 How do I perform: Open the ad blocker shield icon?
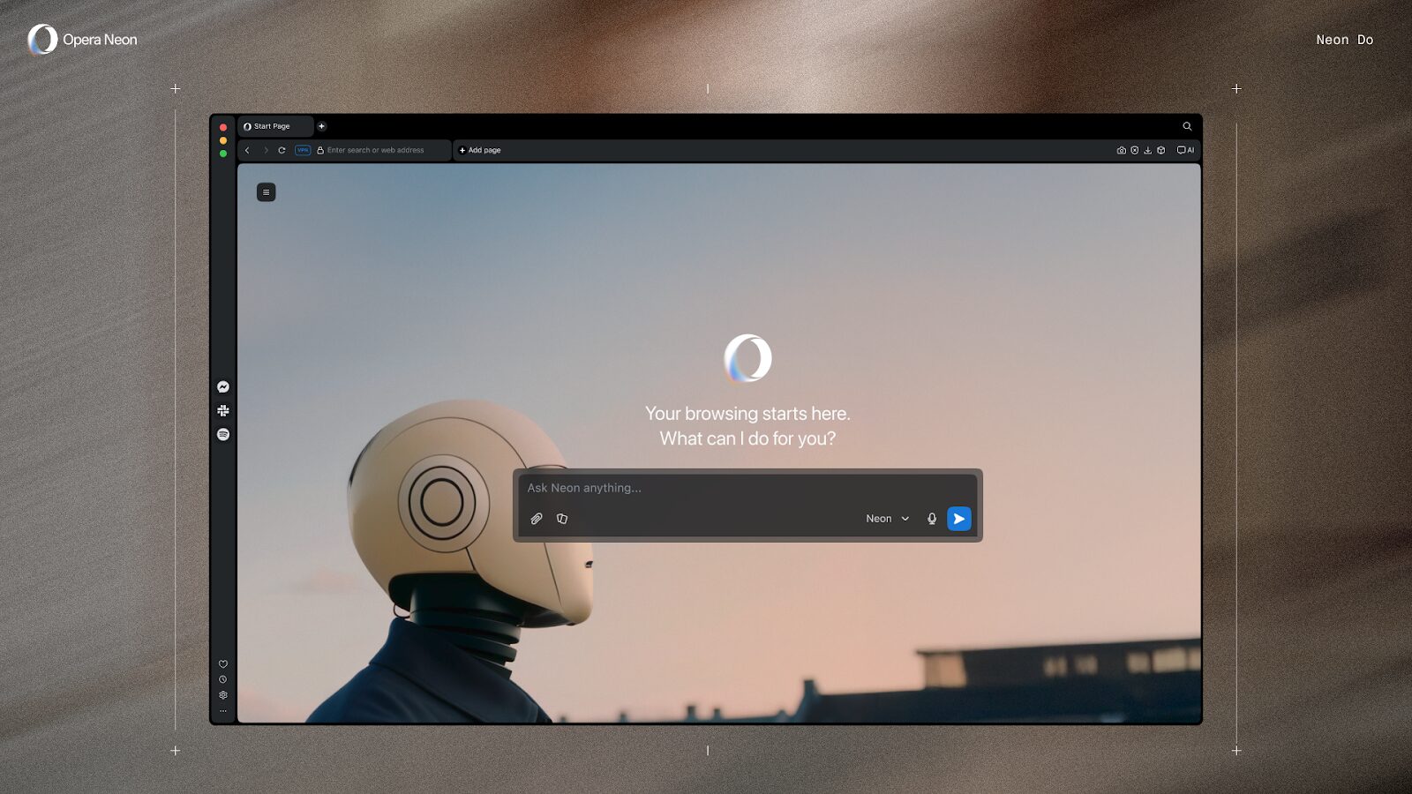tap(1134, 151)
